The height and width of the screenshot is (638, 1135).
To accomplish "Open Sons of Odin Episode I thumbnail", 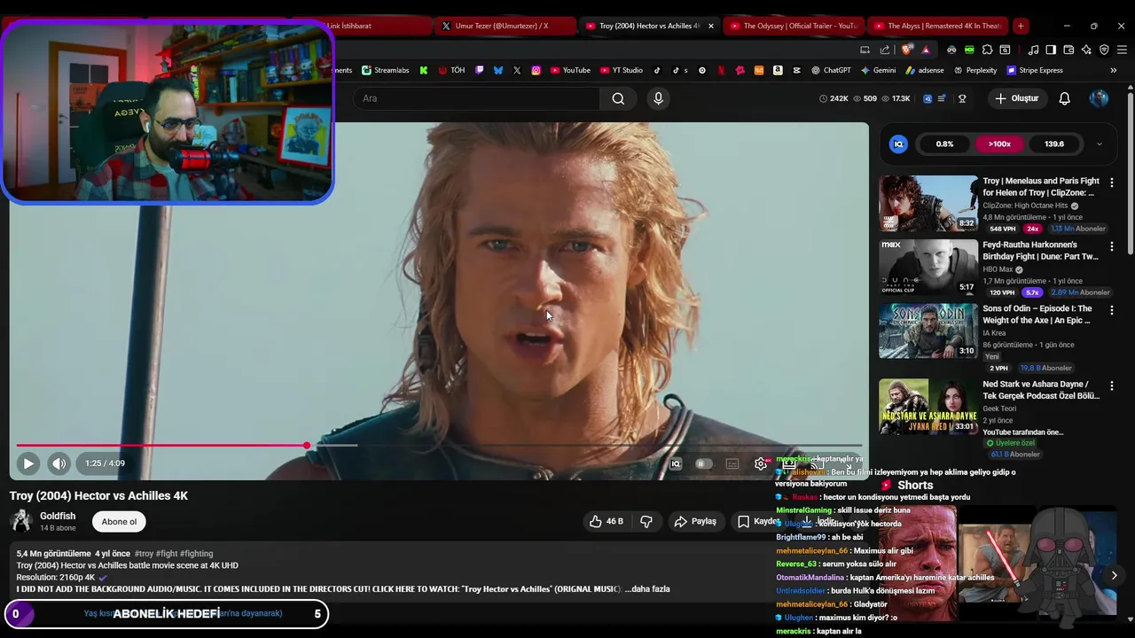I will [928, 331].
